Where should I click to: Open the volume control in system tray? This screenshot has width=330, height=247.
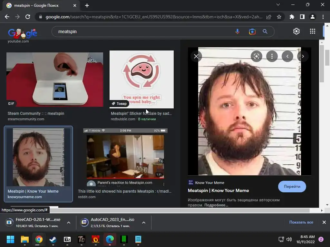(289, 239)
